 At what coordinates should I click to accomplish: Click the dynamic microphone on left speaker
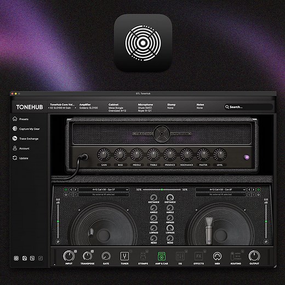[x=91, y=233]
